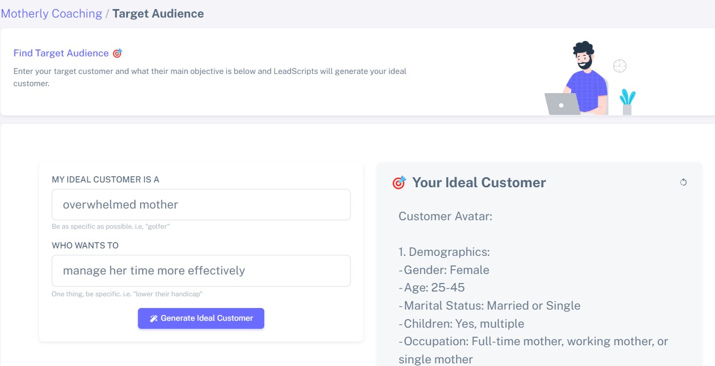Click the Your Ideal Customer heading text
The height and width of the screenshot is (366, 715).
479,182
